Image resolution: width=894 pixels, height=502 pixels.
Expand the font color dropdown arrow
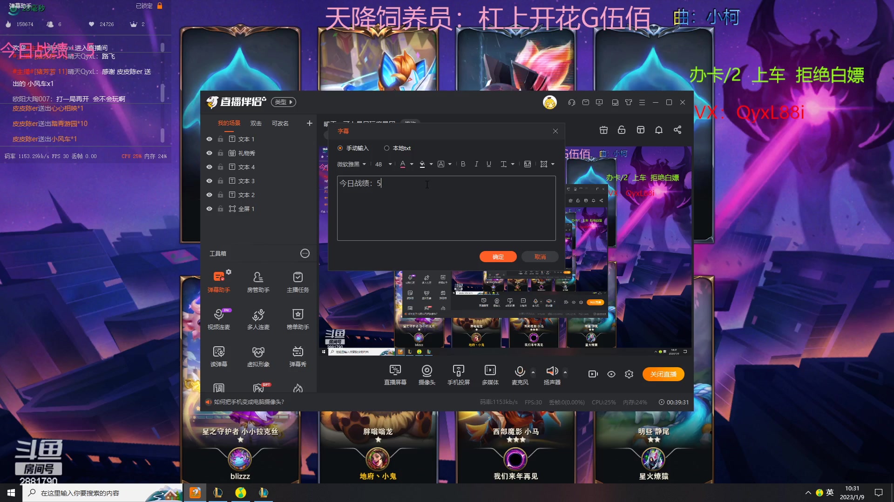pos(412,164)
